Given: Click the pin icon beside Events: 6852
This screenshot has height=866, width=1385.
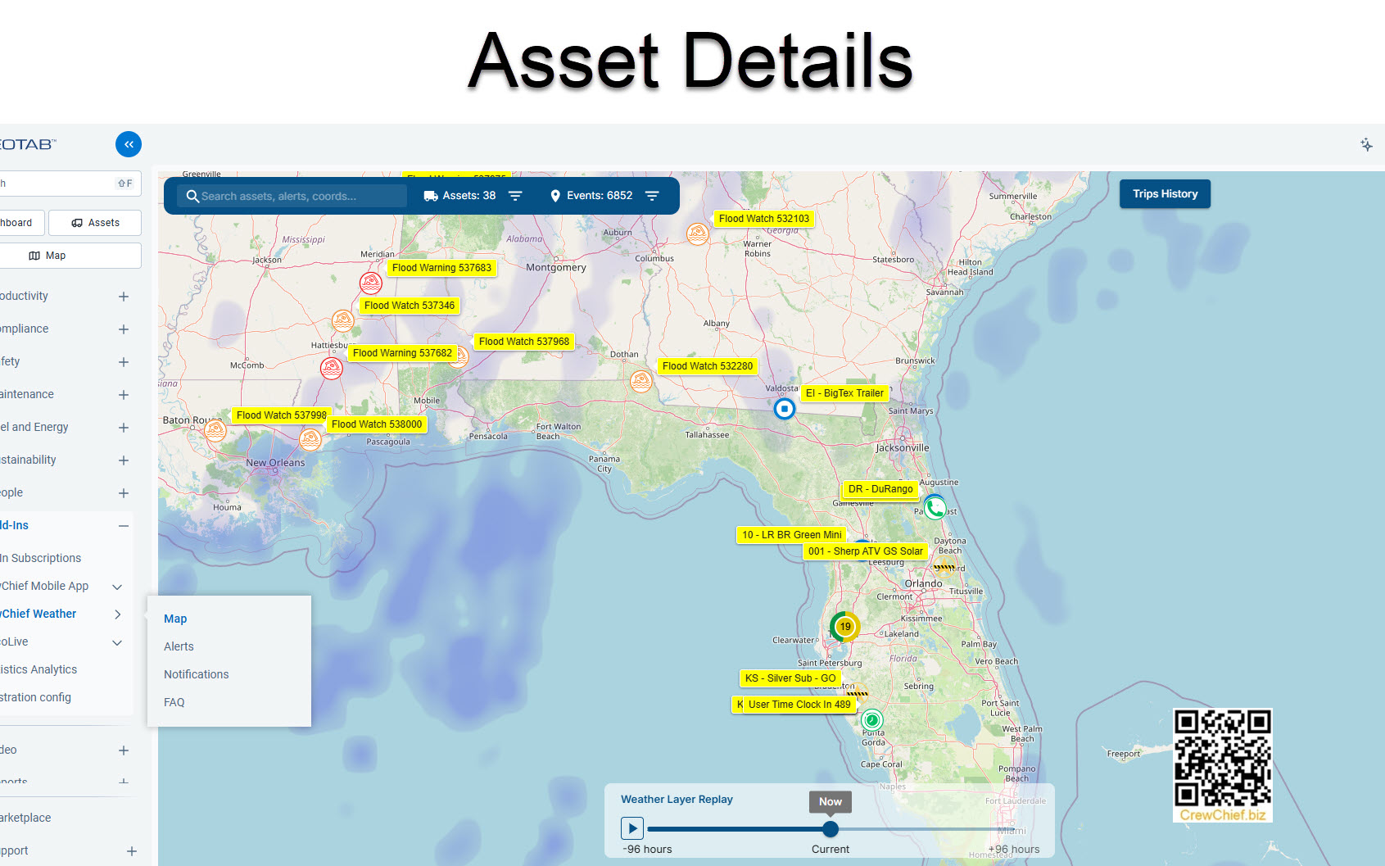Looking at the screenshot, I should [555, 196].
